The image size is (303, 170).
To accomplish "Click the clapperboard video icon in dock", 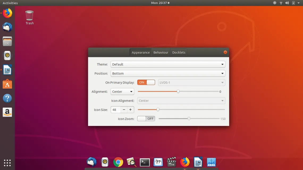I will 171,162.
